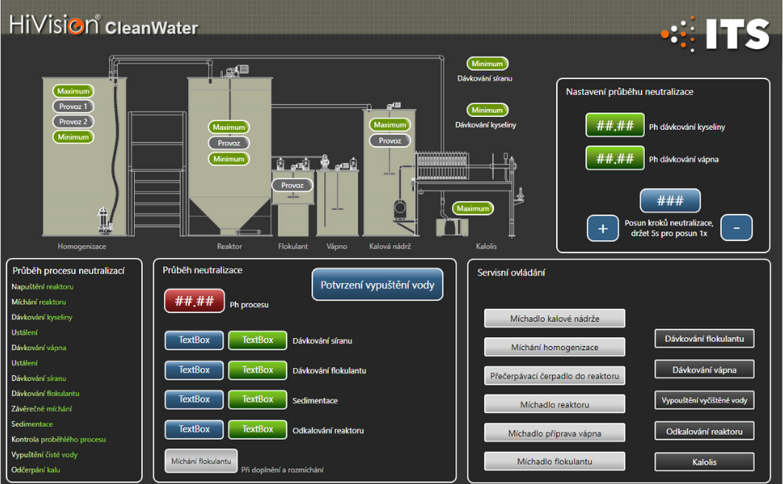Screen dimensions: 783x484
Task: Activate Dávkování vápna service button
Action: (x=704, y=369)
